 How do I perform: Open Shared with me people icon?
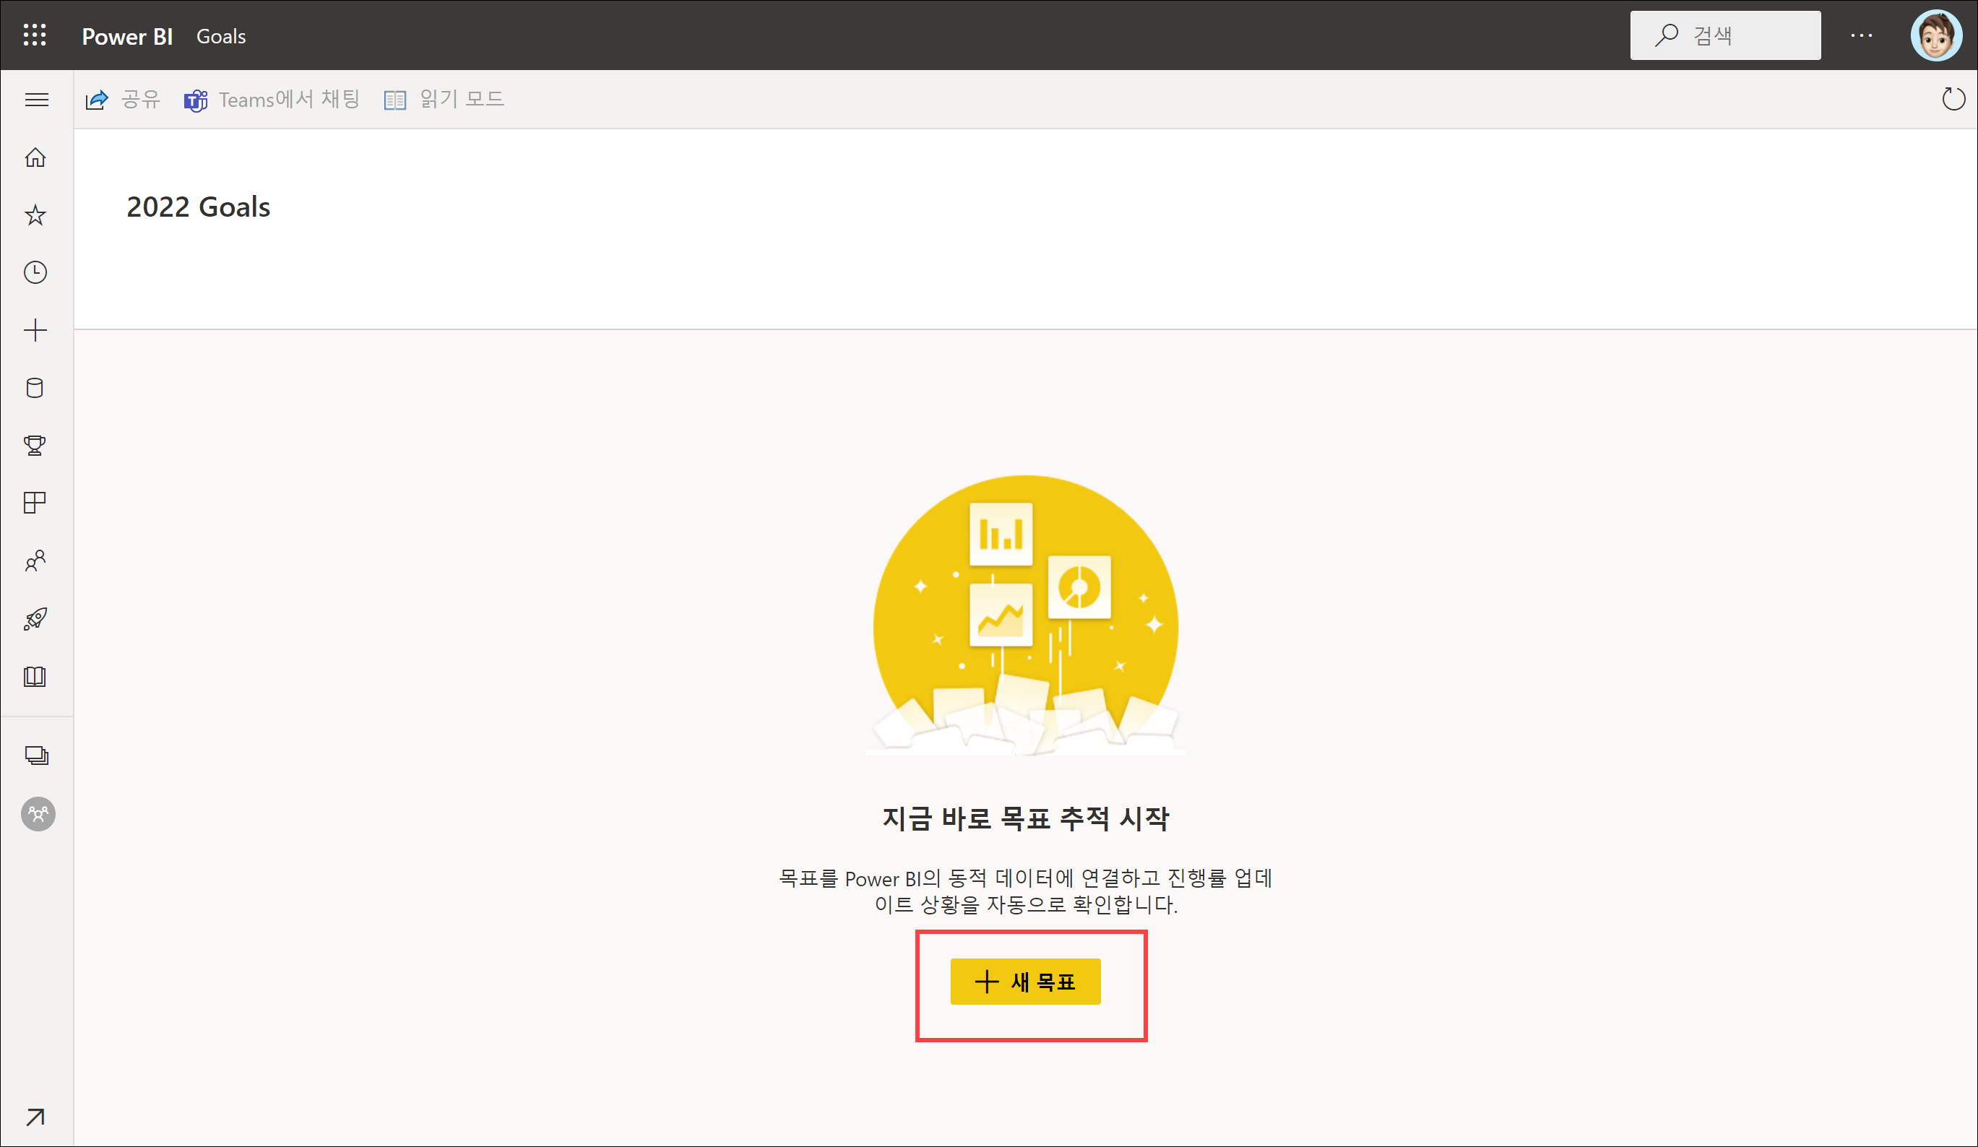click(35, 560)
